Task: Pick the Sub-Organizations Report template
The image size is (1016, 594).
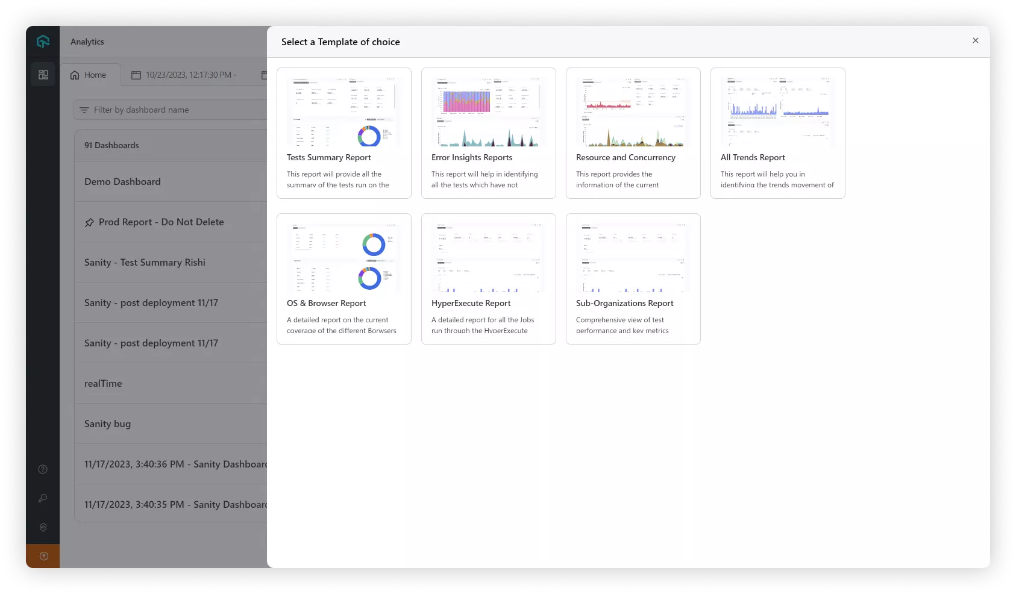Action: coord(633,279)
